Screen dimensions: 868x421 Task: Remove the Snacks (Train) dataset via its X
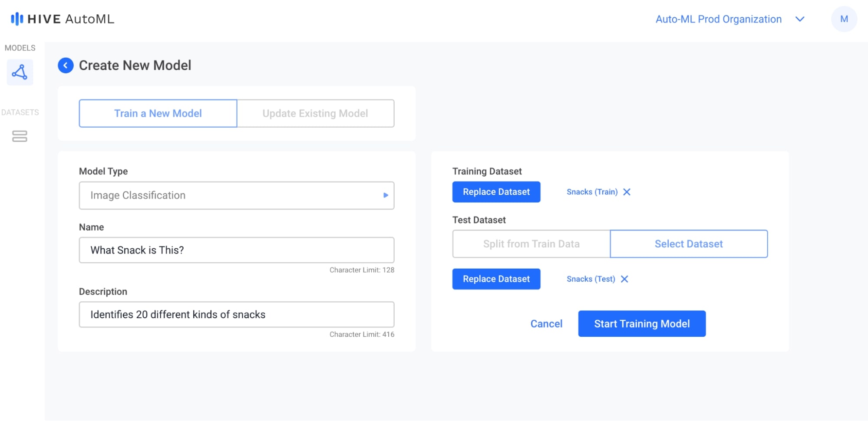coord(627,191)
